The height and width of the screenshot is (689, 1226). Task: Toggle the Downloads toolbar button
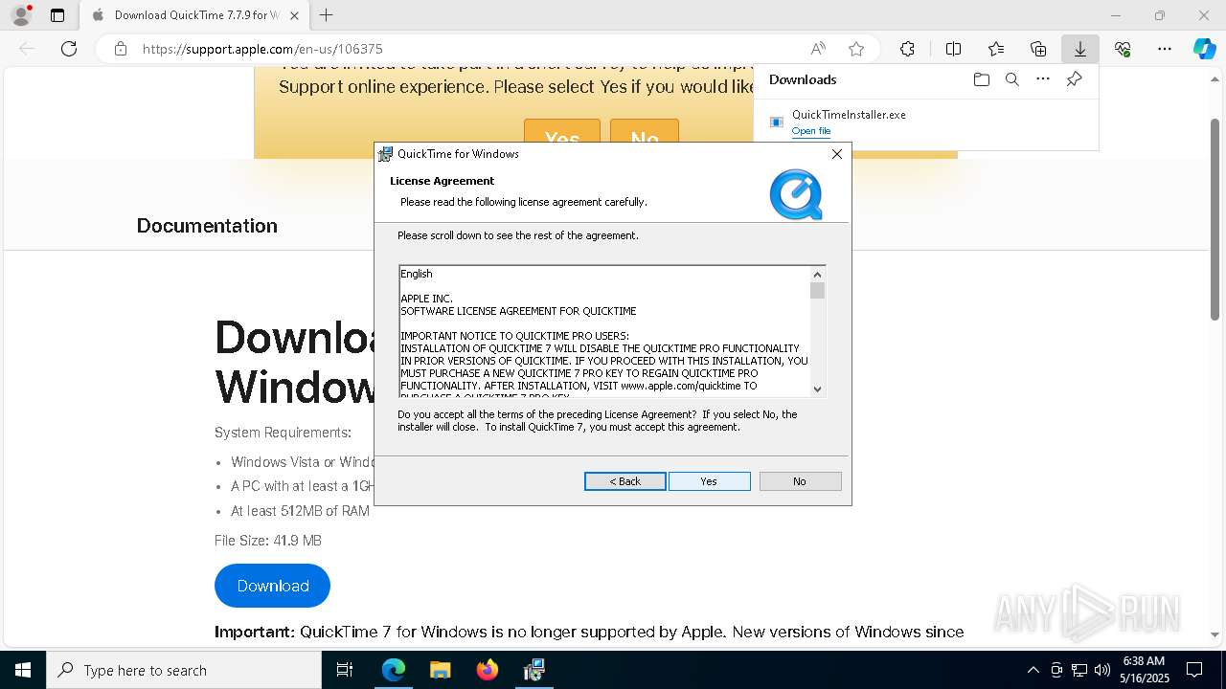(x=1080, y=49)
